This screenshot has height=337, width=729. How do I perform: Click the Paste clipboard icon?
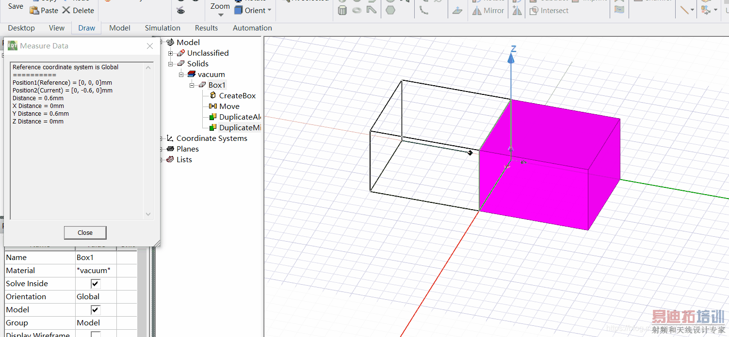coord(34,11)
